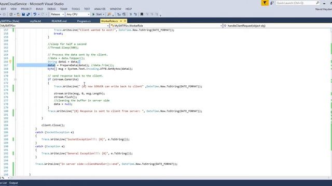Click the Increase Indent toolbar icon
This screenshot has width=332, height=186.
pos(124,14)
